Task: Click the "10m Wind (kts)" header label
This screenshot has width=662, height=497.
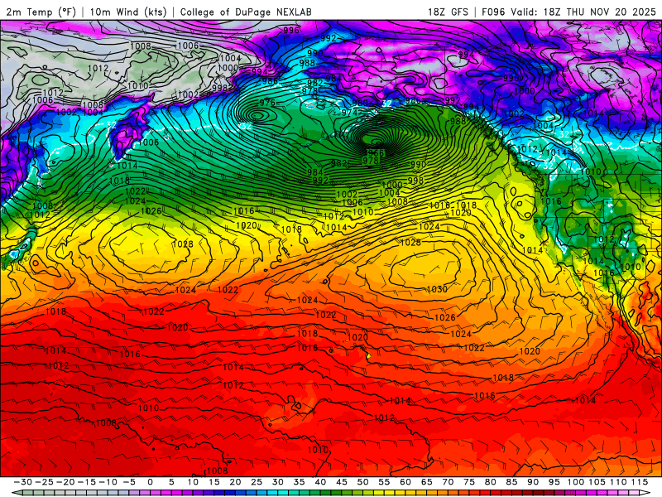Action: click(128, 12)
